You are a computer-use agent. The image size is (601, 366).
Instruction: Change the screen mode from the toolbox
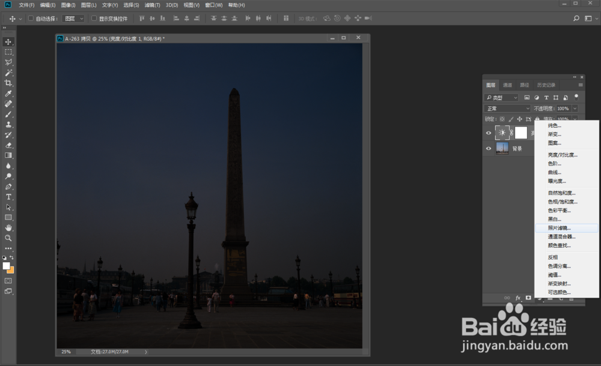click(x=8, y=292)
